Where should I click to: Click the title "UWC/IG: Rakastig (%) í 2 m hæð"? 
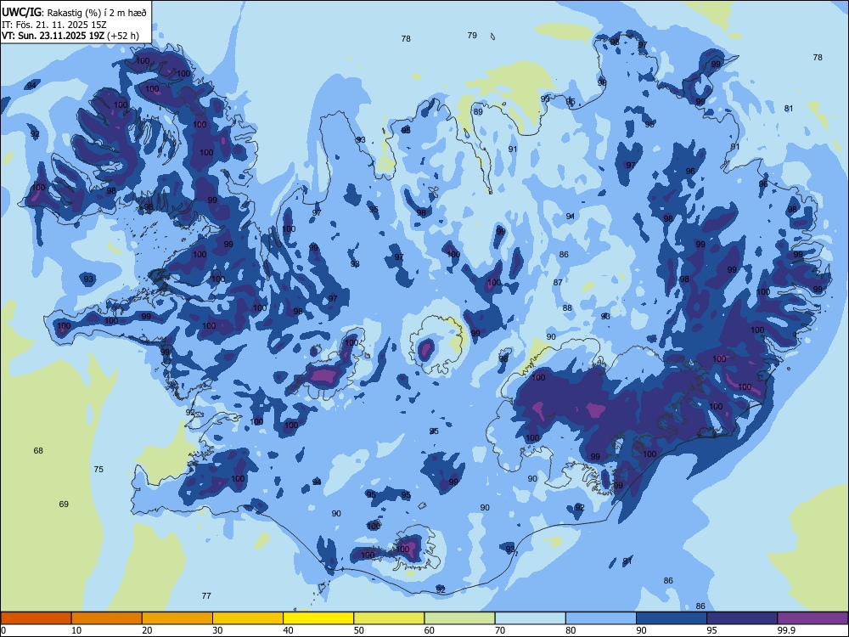click(74, 13)
